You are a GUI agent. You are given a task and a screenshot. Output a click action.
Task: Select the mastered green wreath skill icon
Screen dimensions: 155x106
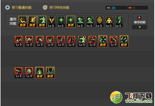click(x=50, y=73)
